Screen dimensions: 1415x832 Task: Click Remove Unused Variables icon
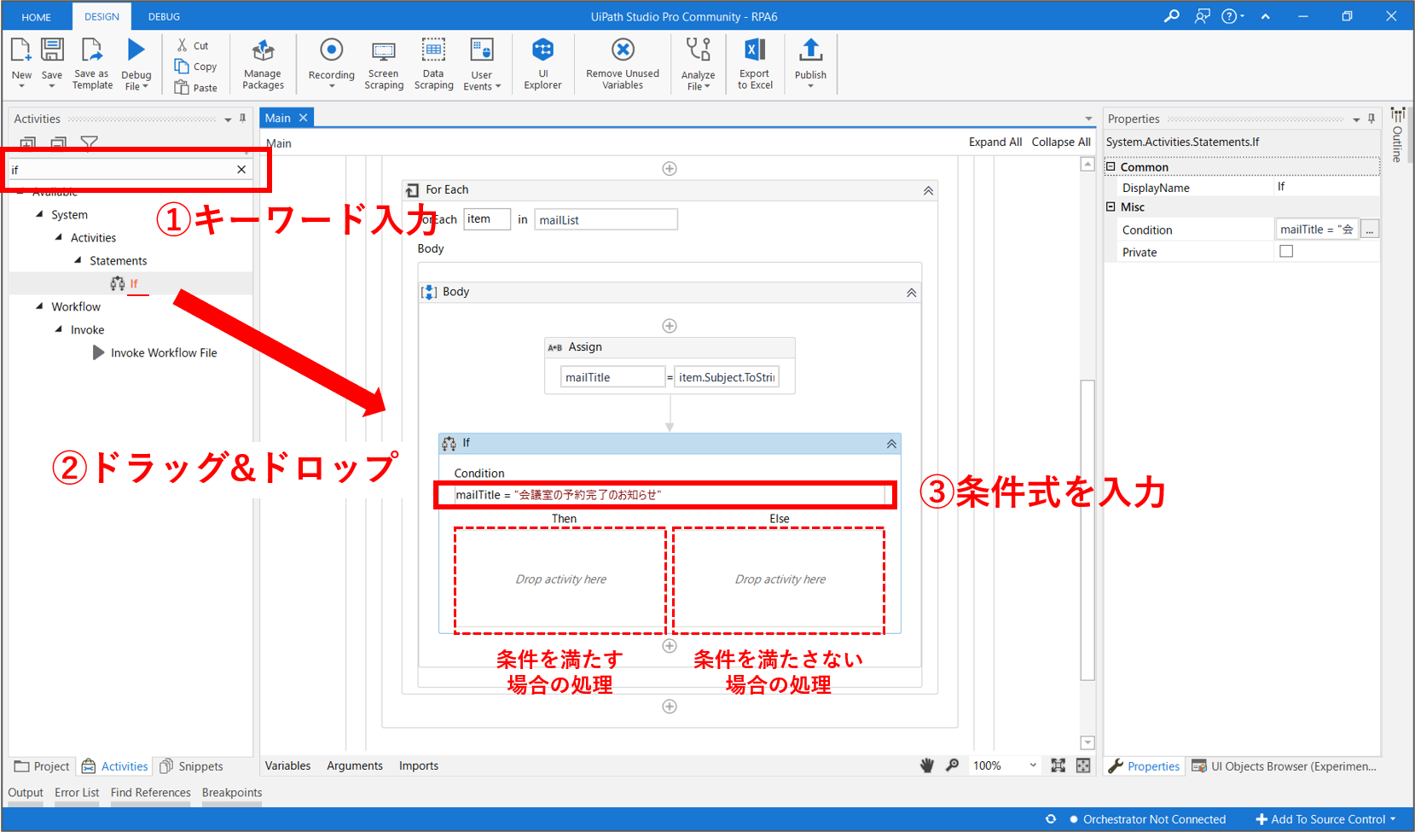(x=623, y=51)
